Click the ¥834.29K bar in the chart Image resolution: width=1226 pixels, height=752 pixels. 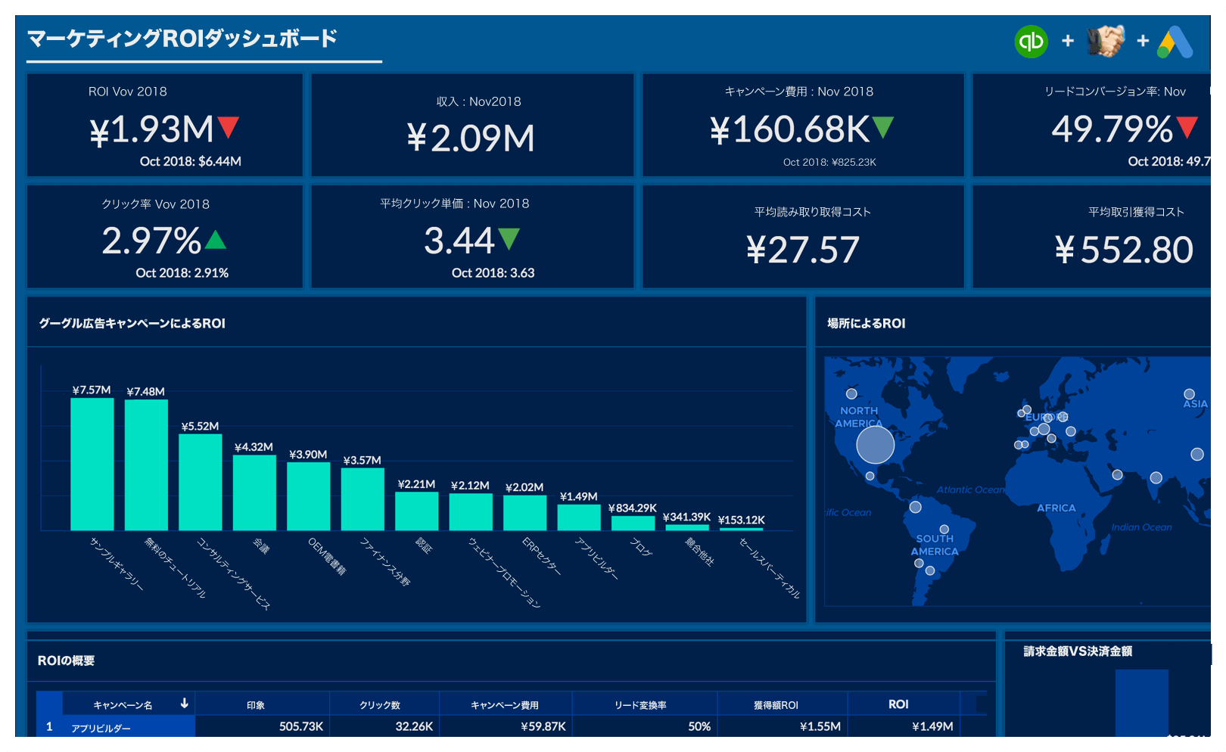click(633, 523)
